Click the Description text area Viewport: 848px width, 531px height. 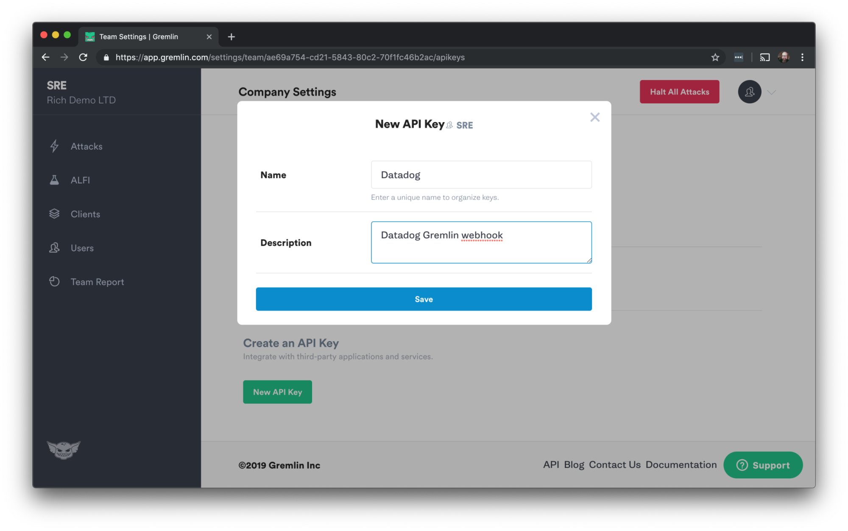(x=481, y=242)
